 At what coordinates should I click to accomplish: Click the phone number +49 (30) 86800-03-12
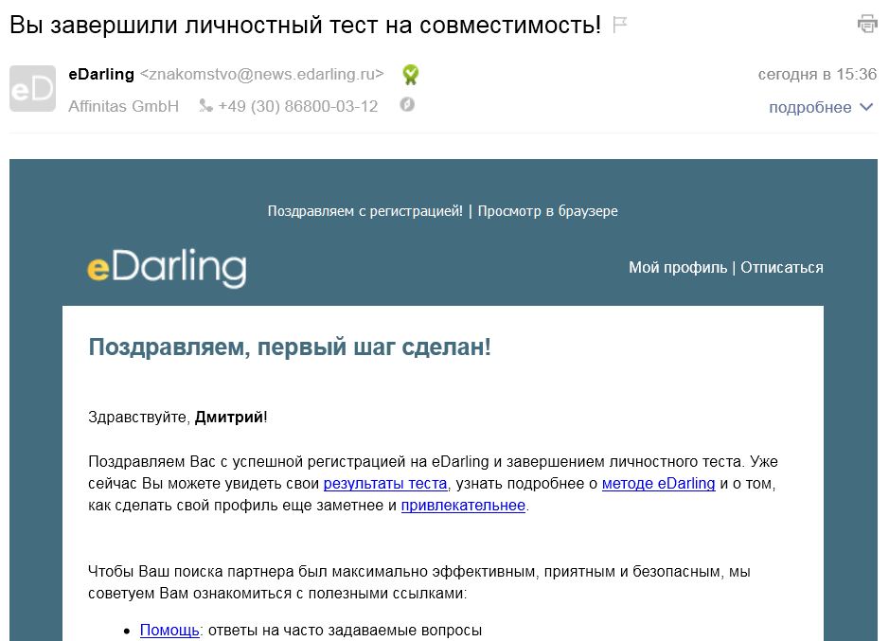pyautogui.click(x=298, y=106)
